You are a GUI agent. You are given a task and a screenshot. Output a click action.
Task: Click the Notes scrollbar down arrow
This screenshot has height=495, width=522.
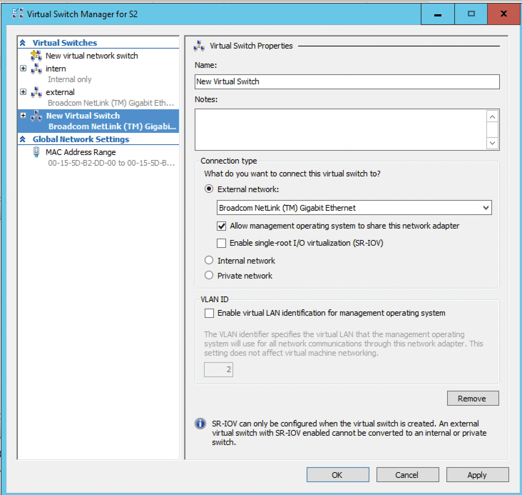pyautogui.click(x=492, y=143)
